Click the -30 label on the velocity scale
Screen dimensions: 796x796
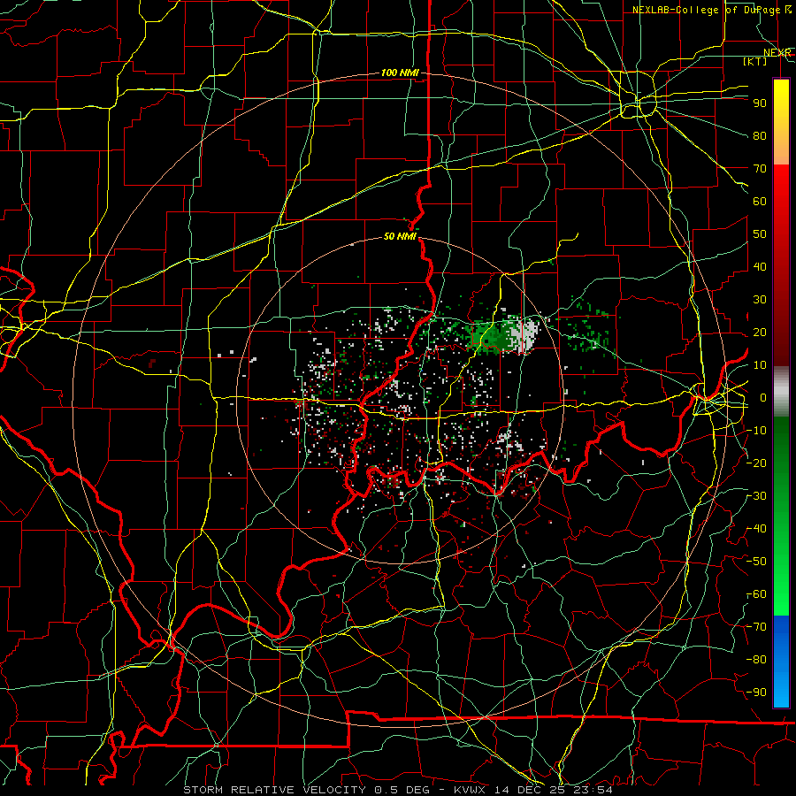[757, 496]
